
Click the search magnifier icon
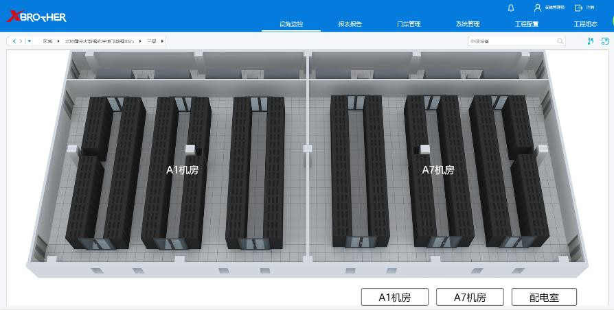[x=560, y=41]
